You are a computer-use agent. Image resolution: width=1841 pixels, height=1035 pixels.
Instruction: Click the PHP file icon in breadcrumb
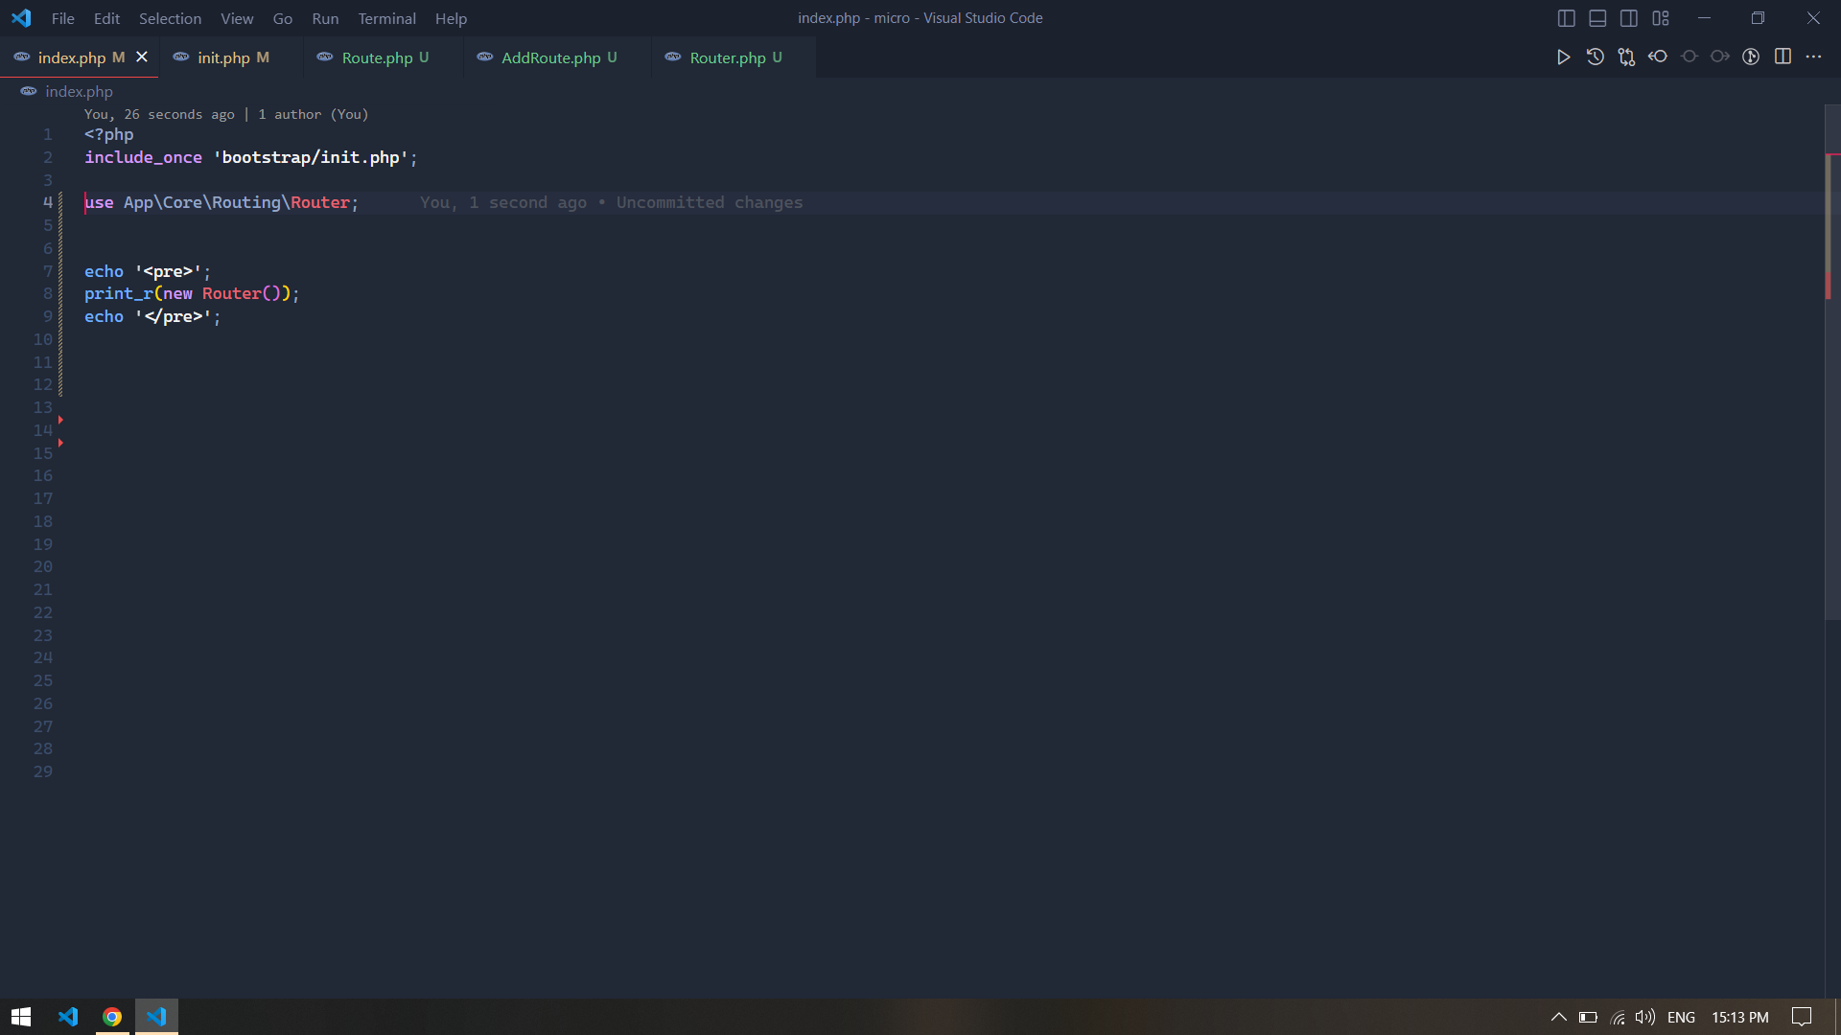click(29, 92)
